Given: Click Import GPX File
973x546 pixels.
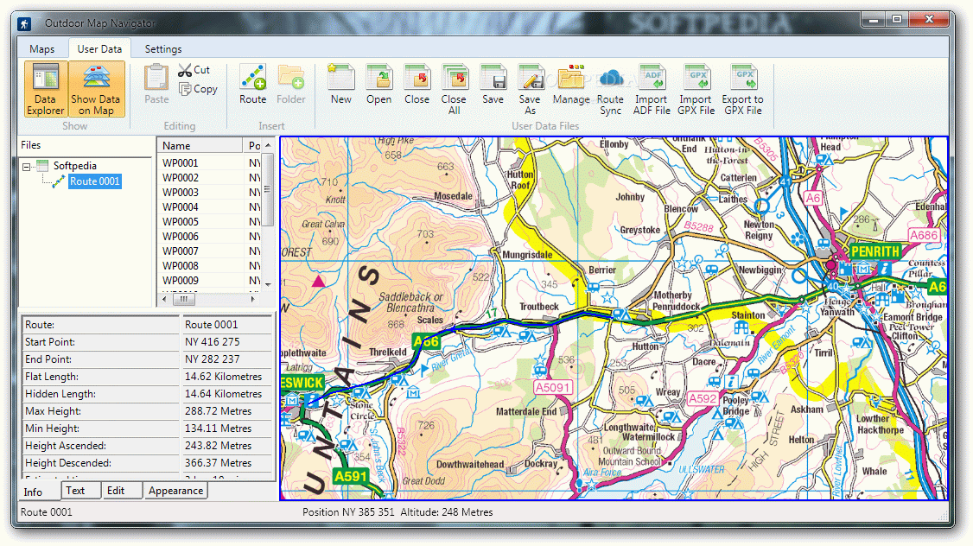Looking at the screenshot, I should coord(696,89).
